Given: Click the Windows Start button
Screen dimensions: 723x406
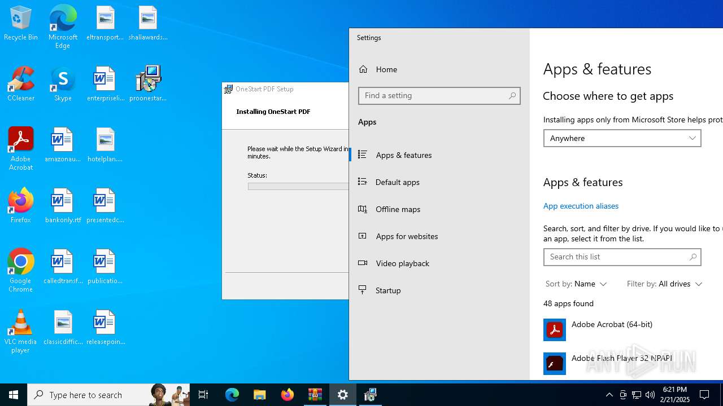Looking at the screenshot, I should click(x=14, y=395).
